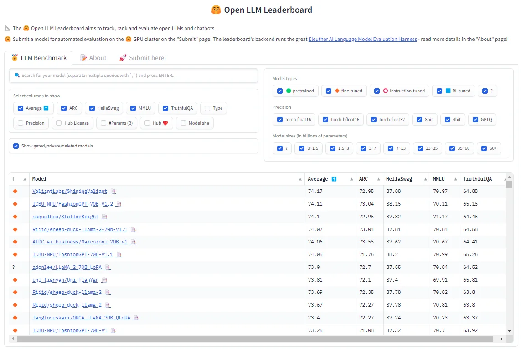Enable the Precision column checkbox
Viewport: 521px width, 349px height.
point(20,123)
